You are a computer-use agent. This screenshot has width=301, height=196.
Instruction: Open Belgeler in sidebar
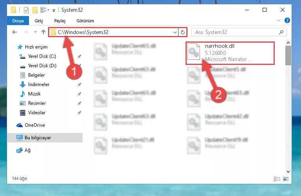36,75
